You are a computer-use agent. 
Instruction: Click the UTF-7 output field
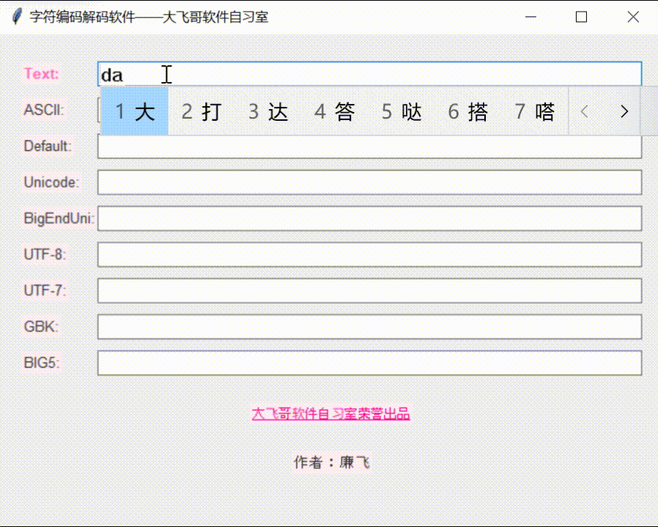(x=369, y=291)
